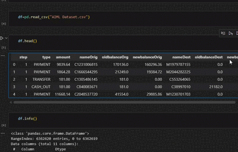Screen dimensions: 238x152
Task: Execute above cells using the cell toolbar
Action: click(x=231, y=33)
